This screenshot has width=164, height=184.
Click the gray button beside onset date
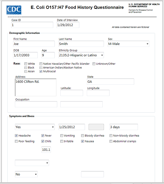point(96,127)
